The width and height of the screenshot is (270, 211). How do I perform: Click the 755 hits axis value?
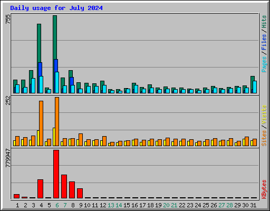pos(8,19)
